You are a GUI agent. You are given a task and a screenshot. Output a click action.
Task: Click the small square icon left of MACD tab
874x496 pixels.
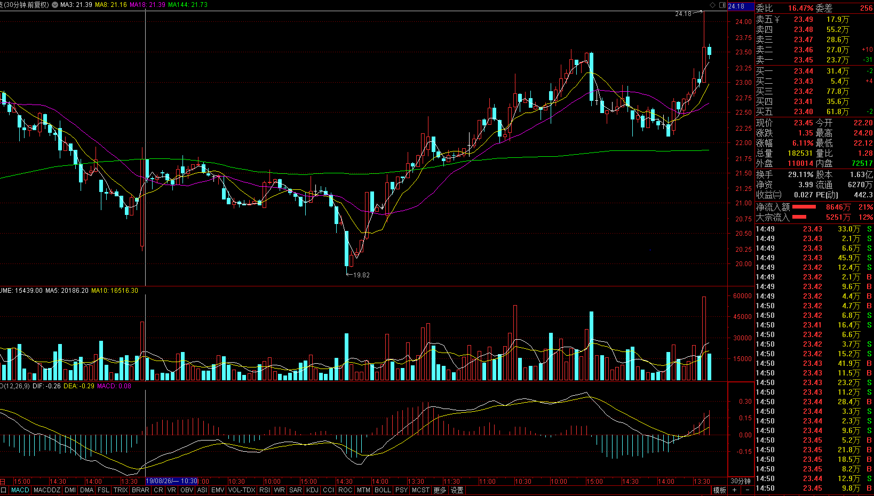[4, 490]
